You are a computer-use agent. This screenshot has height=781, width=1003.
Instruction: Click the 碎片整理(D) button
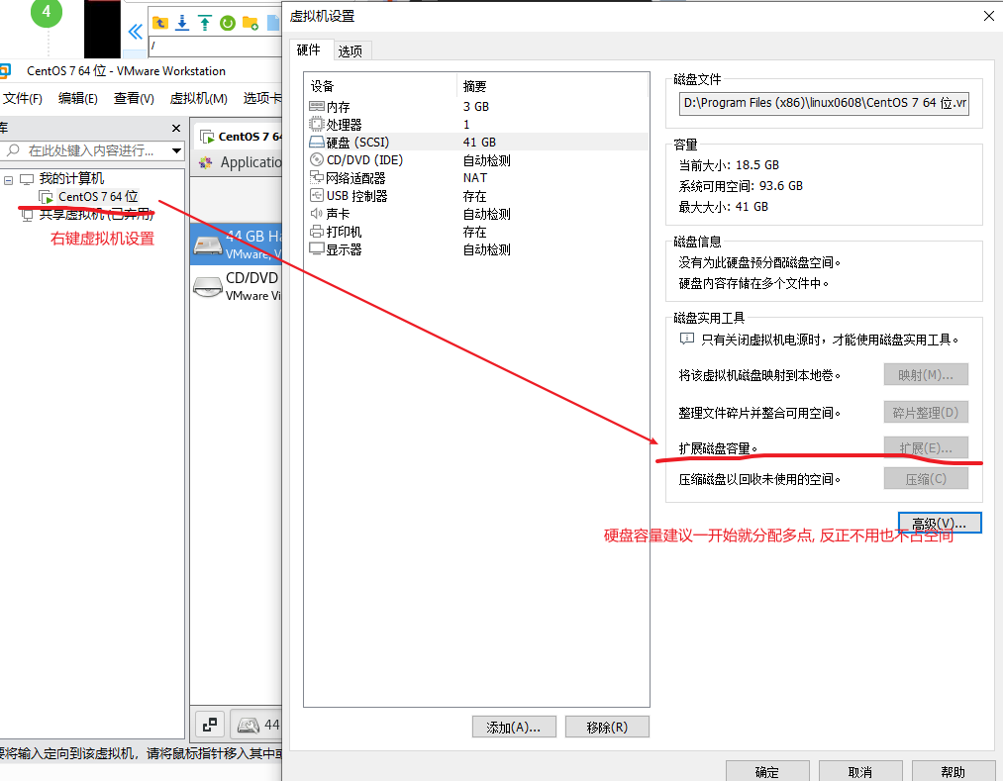coord(926,413)
